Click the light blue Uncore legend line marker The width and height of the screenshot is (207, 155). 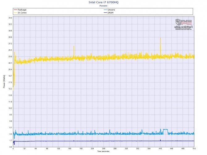(x=105, y=10)
